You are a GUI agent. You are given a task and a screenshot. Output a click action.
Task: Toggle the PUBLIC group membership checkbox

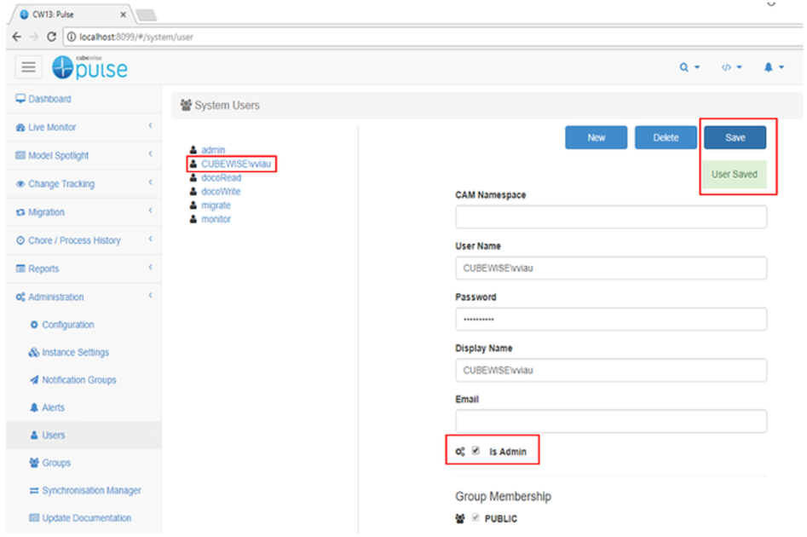click(476, 518)
